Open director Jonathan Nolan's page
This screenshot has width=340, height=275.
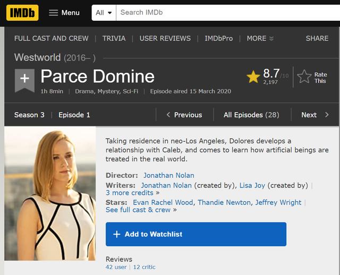(x=169, y=175)
